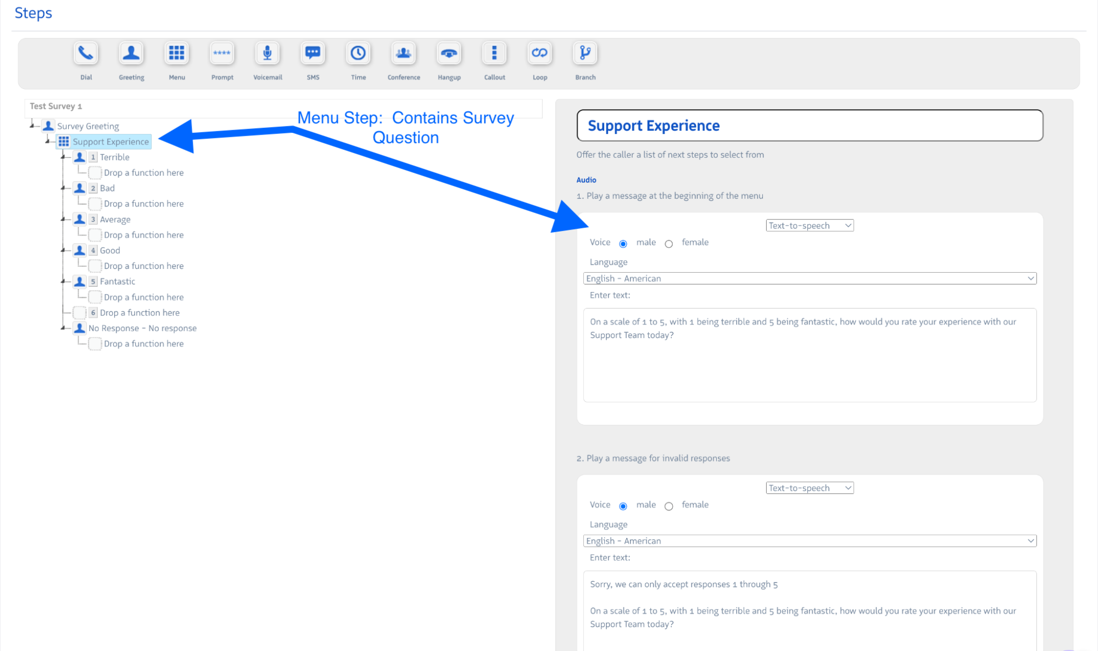The height and width of the screenshot is (651, 1098).
Task: Open Language dropdown for beginning message
Action: click(x=809, y=278)
